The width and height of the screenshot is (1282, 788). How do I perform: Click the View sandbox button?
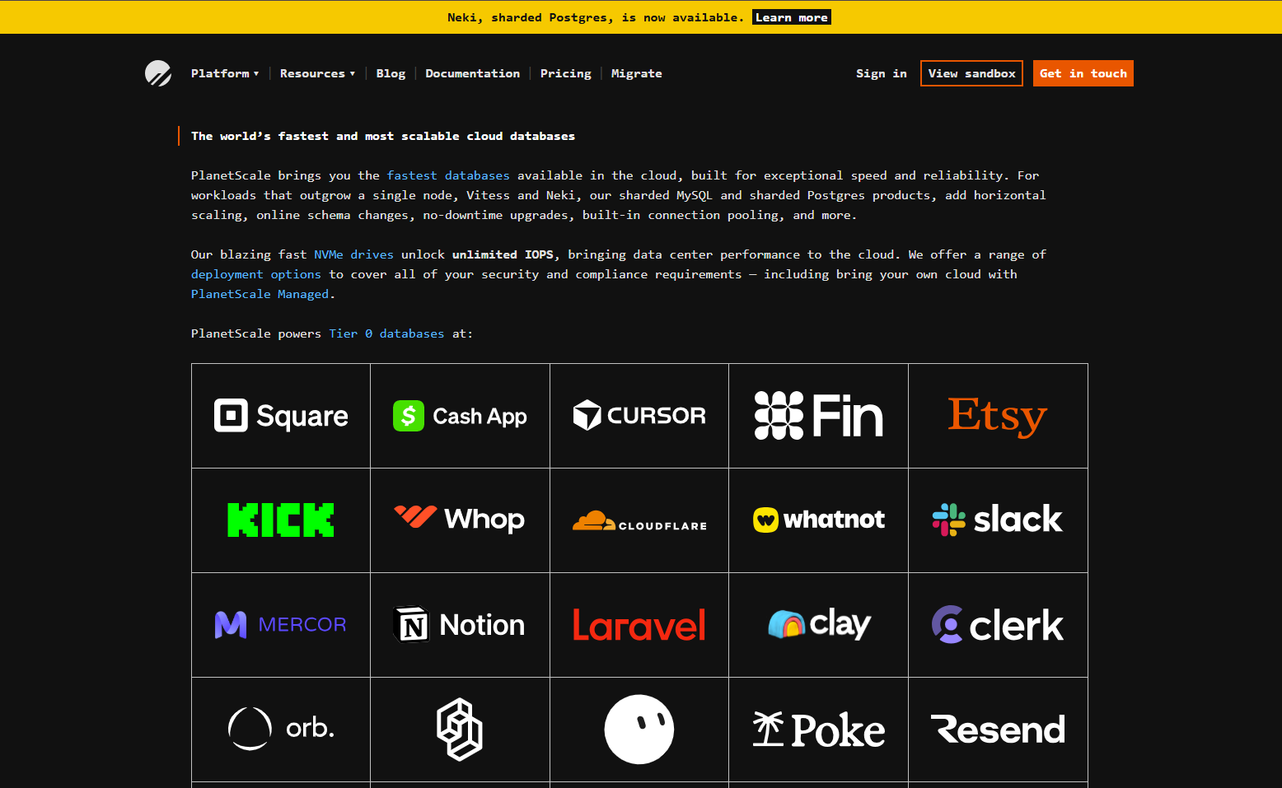point(971,73)
